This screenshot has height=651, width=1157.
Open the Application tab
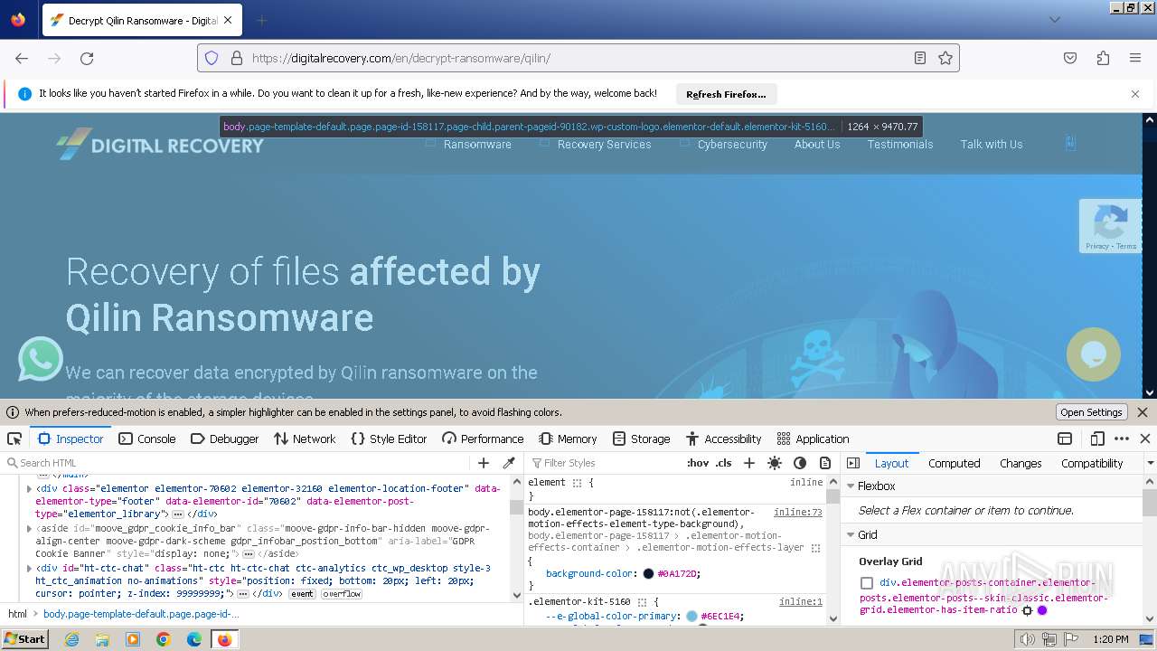[x=813, y=439]
